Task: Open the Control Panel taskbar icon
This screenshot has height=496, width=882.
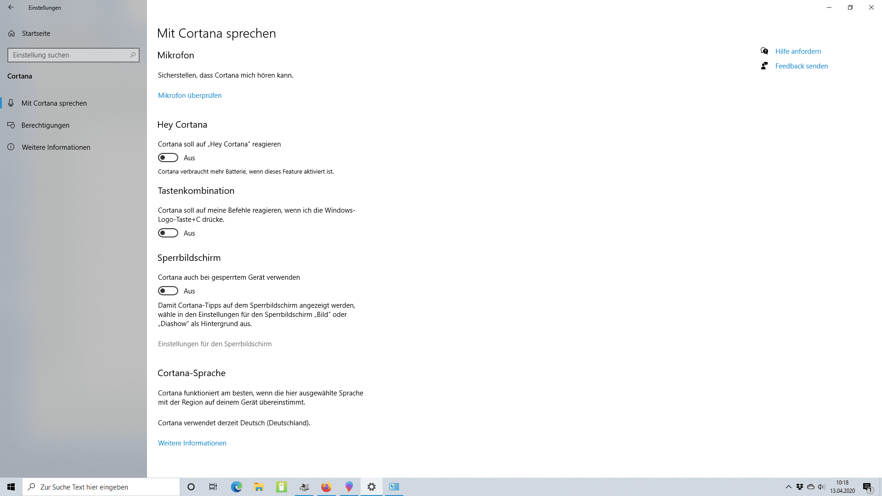Action: [x=394, y=487]
